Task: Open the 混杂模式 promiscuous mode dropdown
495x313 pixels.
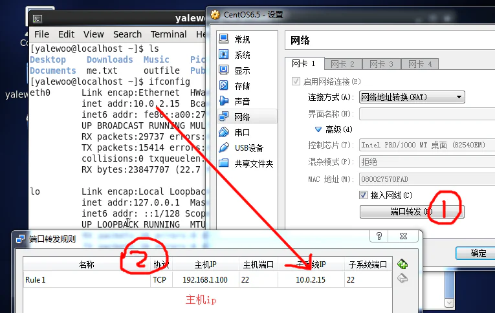Action: 427,162
